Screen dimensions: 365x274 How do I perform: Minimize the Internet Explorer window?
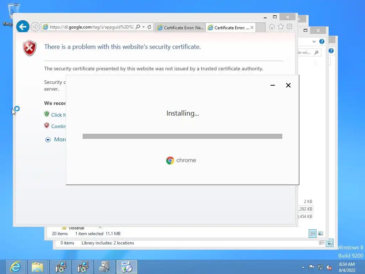(265, 17)
